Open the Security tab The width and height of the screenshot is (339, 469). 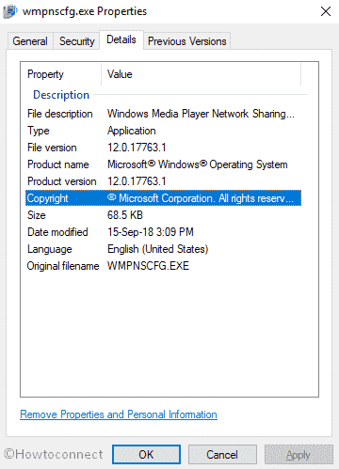click(x=77, y=41)
